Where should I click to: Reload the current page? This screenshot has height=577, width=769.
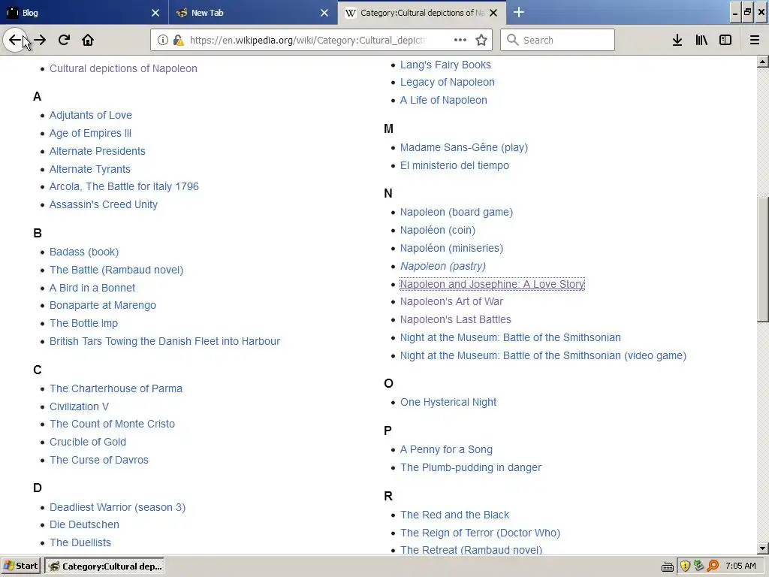click(64, 40)
